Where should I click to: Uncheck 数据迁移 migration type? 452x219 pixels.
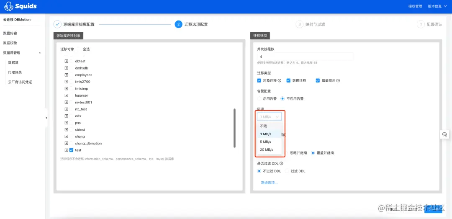coord(288,80)
